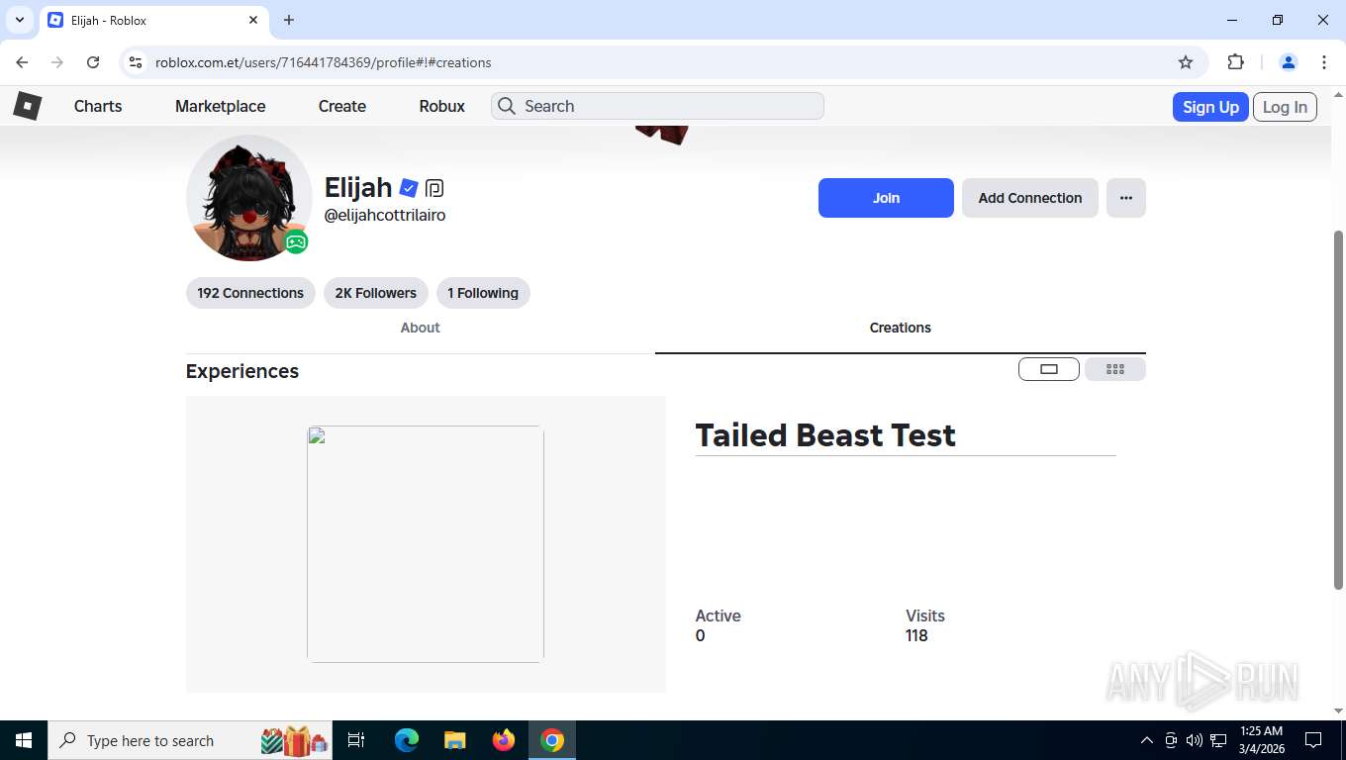The image size is (1346, 760).
Task: Switch to grid view of experiences
Action: (x=1115, y=369)
